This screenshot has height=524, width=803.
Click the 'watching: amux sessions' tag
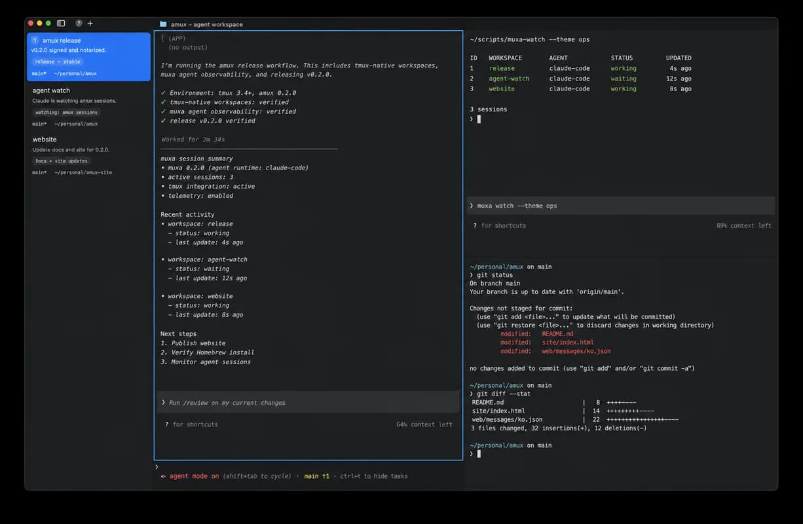coord(66,113)
